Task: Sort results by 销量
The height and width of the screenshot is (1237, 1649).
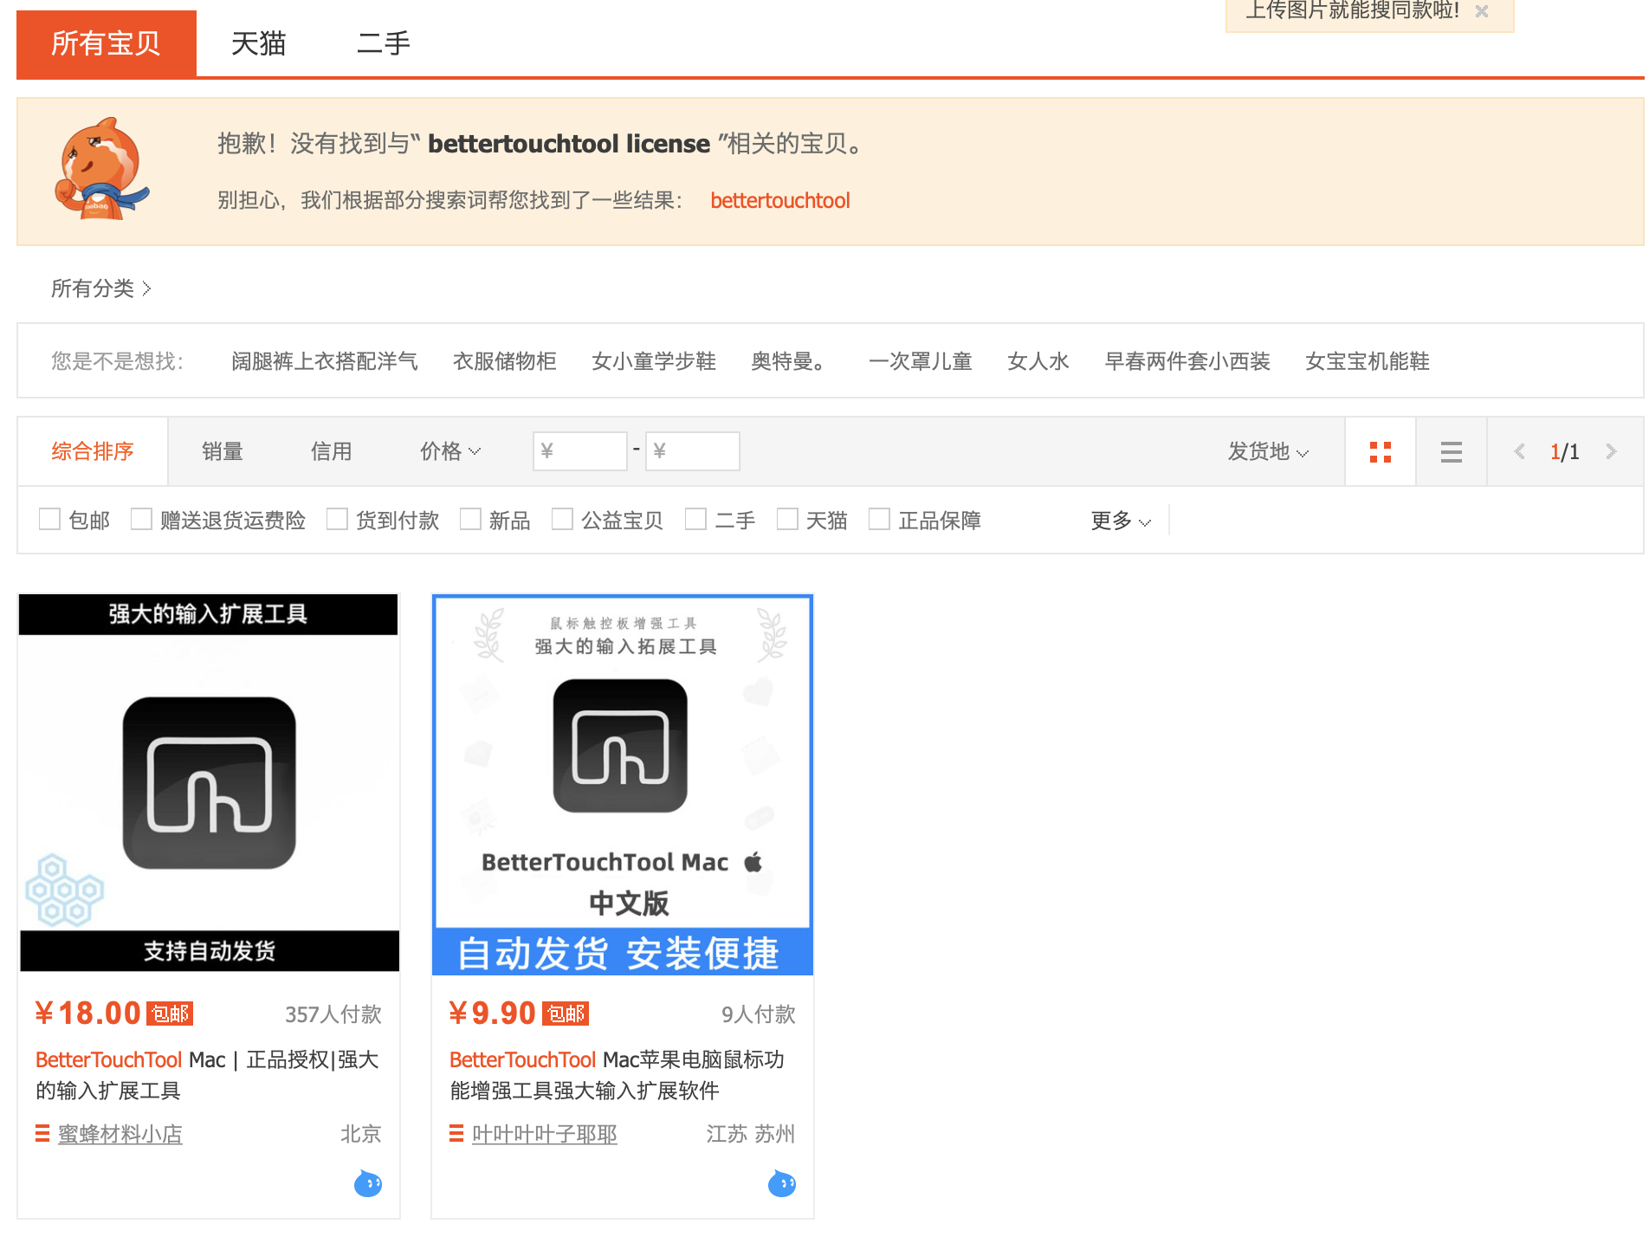Action: pyautogui.click(x=223, y=451)
